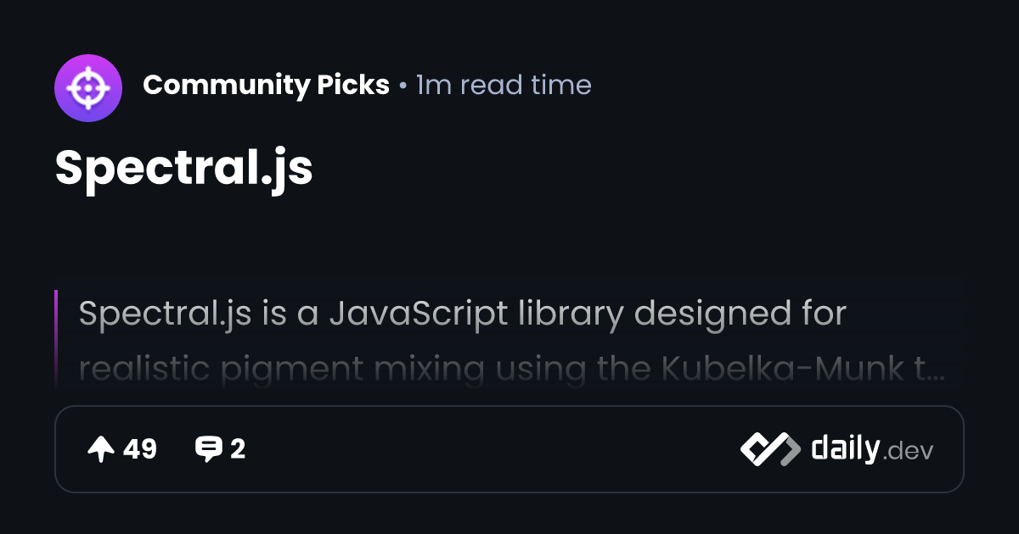Viewport: 1019px width, 534px height.
Task: Click "designed for" in the summary
Action: coord(740,314)
